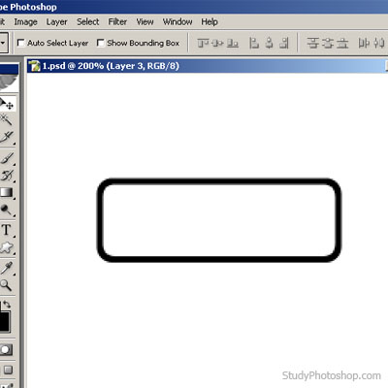Screen dimensions: 388x388
Task: Align horizontal centers of layers
Action: coord(269,43)
